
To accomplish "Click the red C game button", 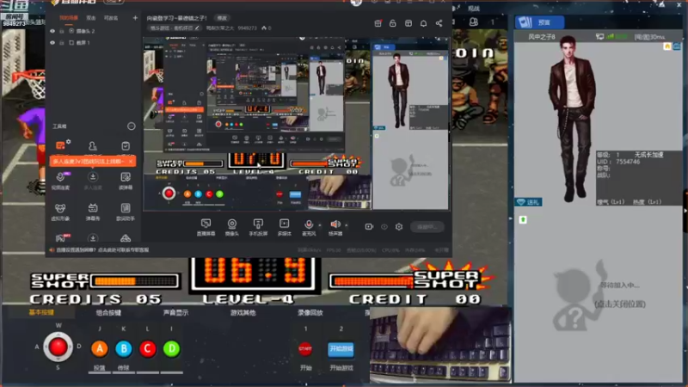I will click(147, 349).
